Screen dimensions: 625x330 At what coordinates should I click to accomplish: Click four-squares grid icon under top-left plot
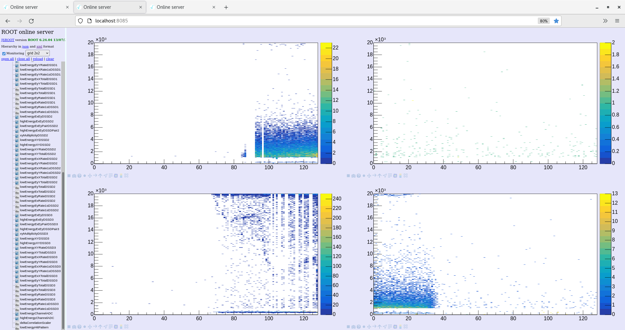point(126,176)
